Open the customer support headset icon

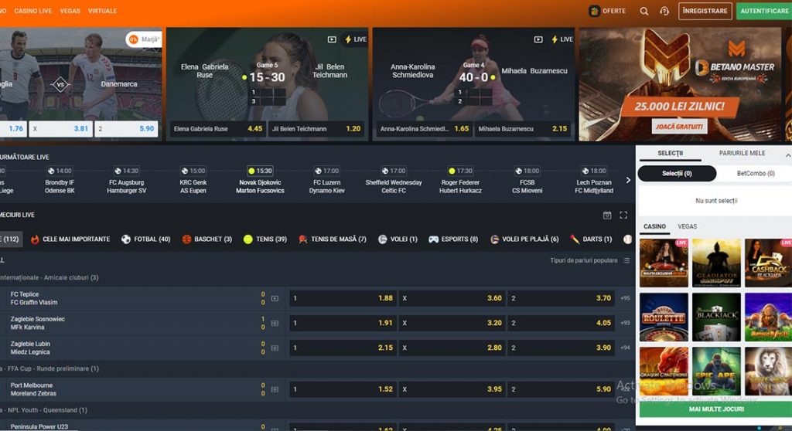pos(664,11)
